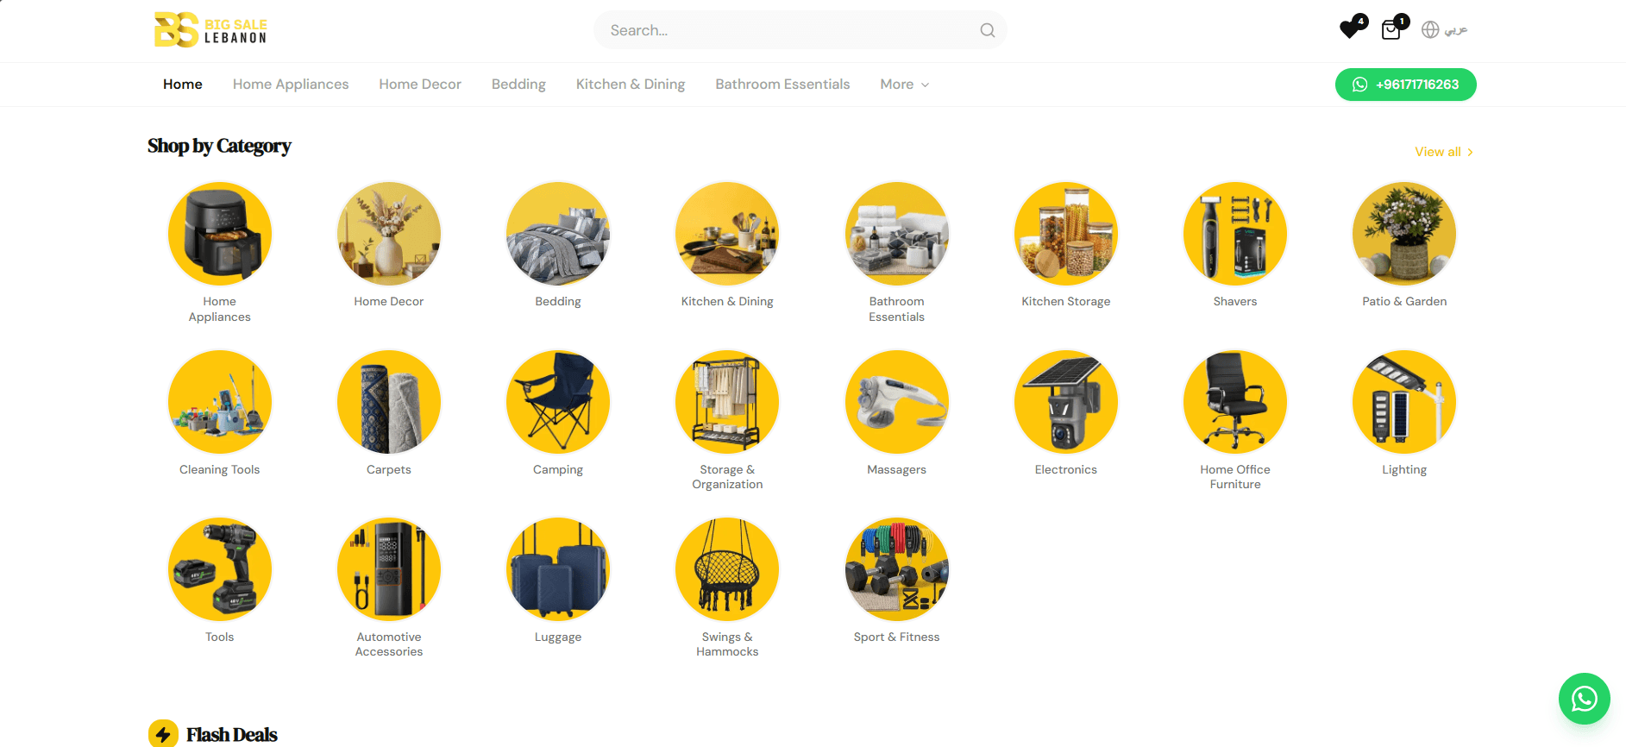Click the Automotive Accessories label
The height and width of the screenshot is (747, 1626).
[389, 644]
